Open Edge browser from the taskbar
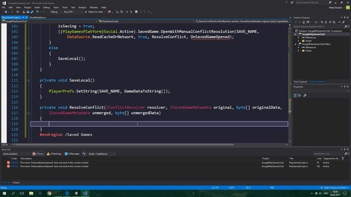Screen dimensions: 351x197 tap(67, 193)
